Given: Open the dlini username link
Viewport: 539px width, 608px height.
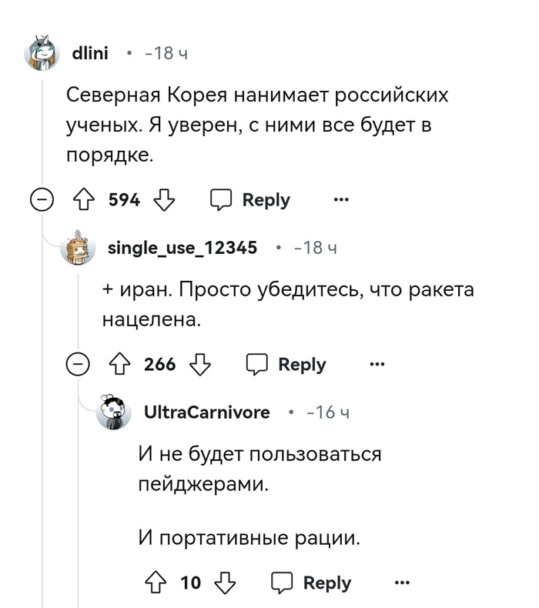Looking at the screenshot, I should click(x=90, y=53).
